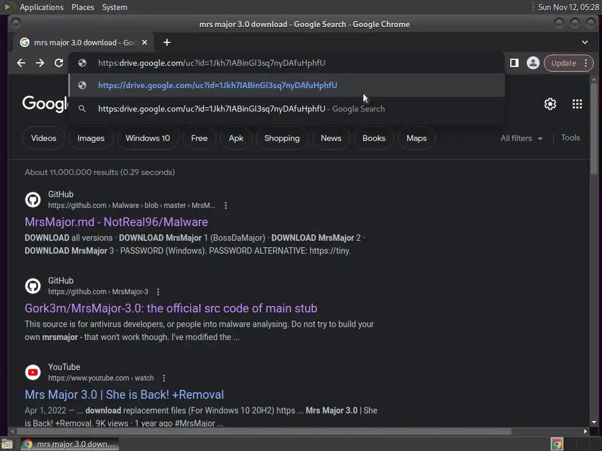Choose the Google Search suggestion row
This screenshot has height=451, width=602.
(x=287, y=109)
